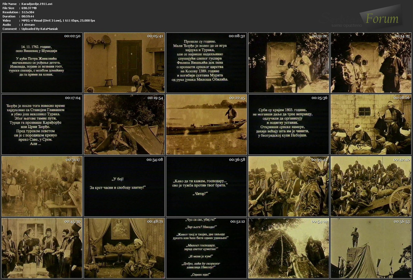Screen dimensions: 413x280
Task: Select the cannon scene at 00:42:40
Action: point(371,187)
